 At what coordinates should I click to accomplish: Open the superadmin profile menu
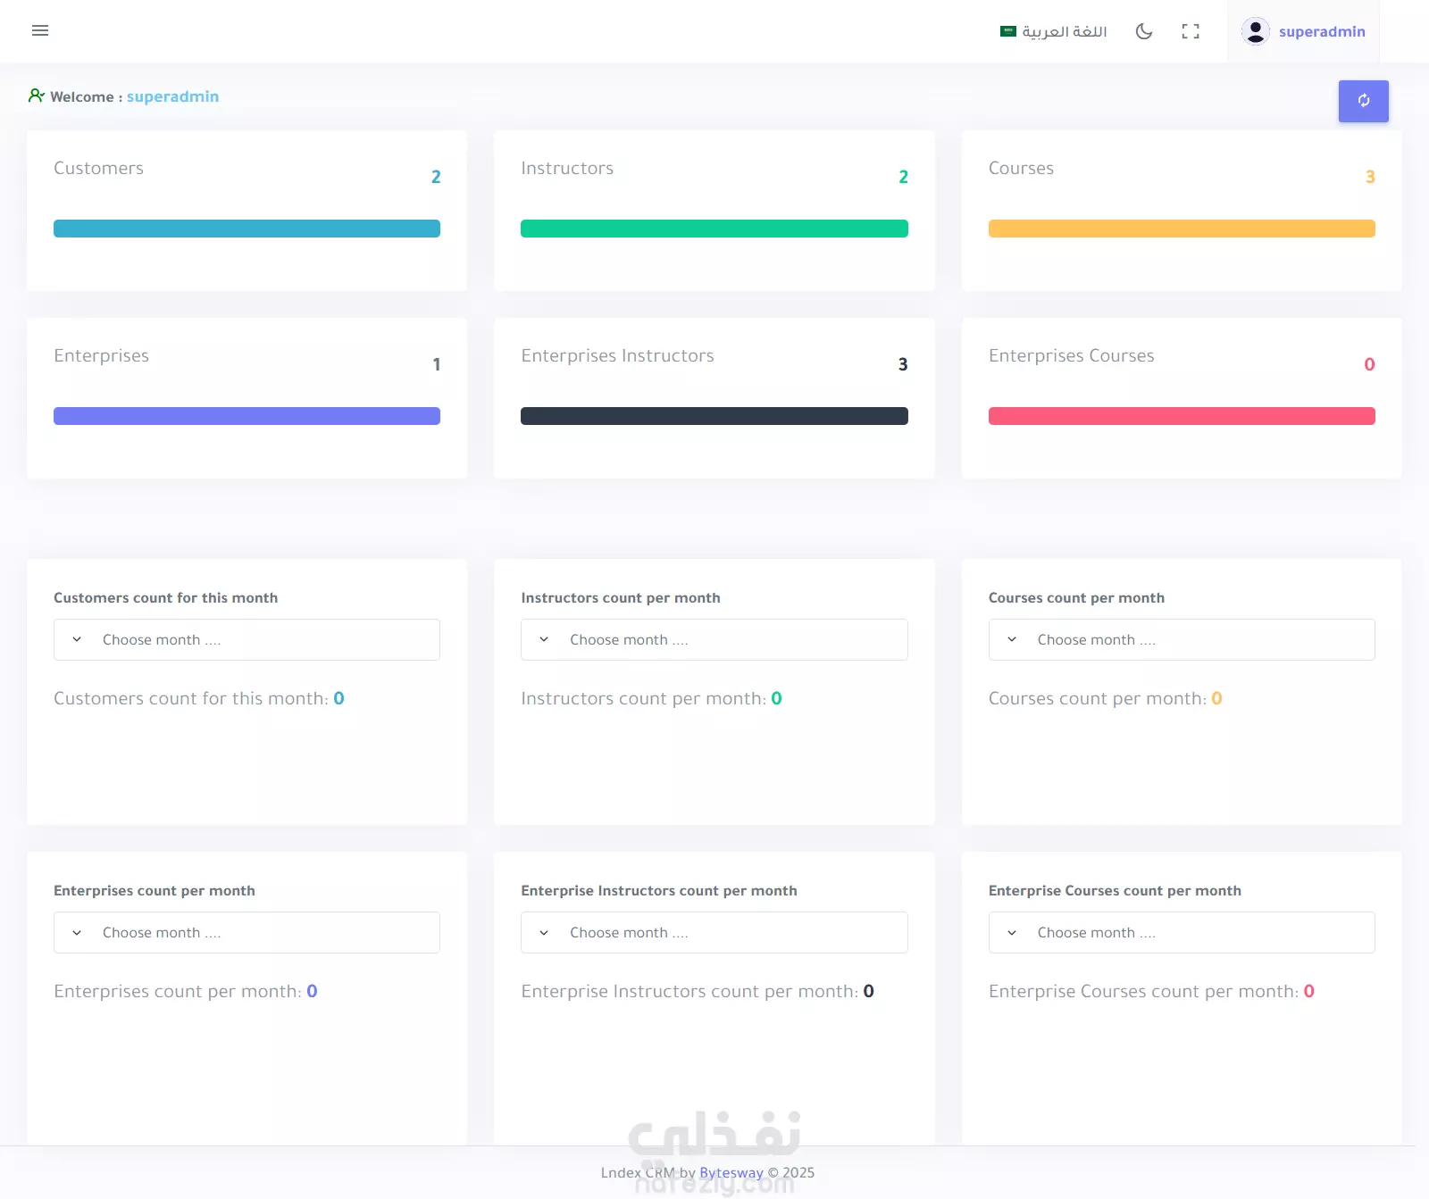pyautogui.click(x=1303, y=31)
